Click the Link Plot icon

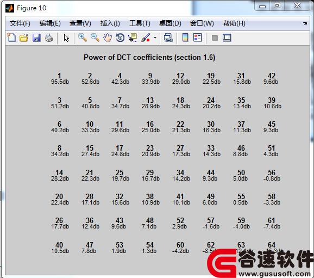pyautogui.click(x=168, y=38)
